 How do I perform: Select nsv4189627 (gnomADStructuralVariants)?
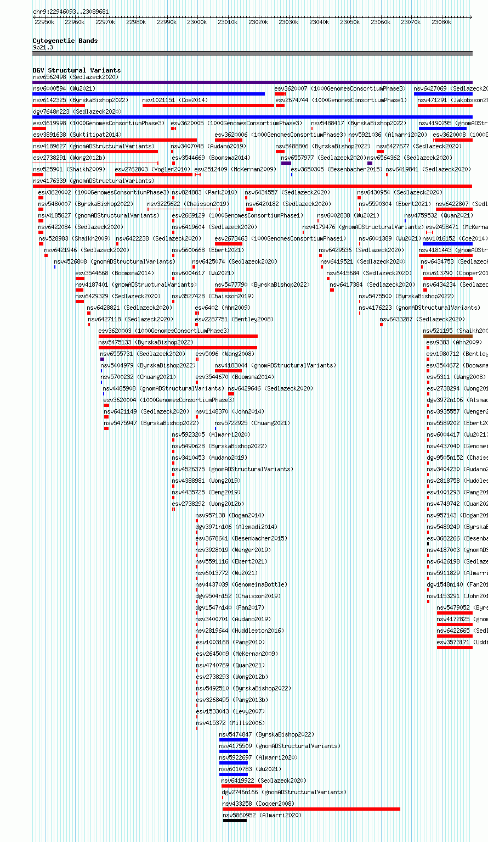93,146
